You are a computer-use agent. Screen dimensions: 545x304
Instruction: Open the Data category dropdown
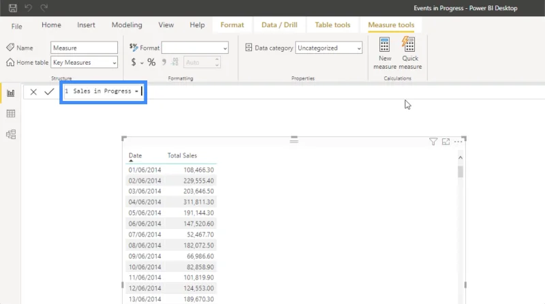click(x=329, y=48)
